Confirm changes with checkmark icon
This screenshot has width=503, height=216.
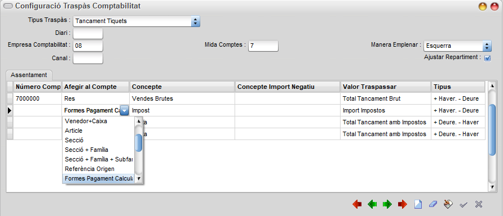pyautogui.click(x=463, y=205)
